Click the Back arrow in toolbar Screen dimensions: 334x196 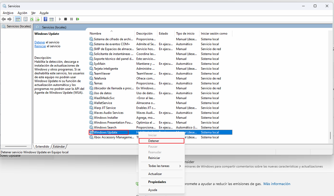pos(4,19)
